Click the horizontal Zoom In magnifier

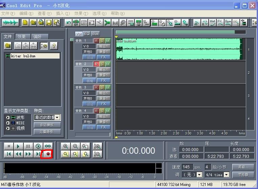tap(65, 146)
